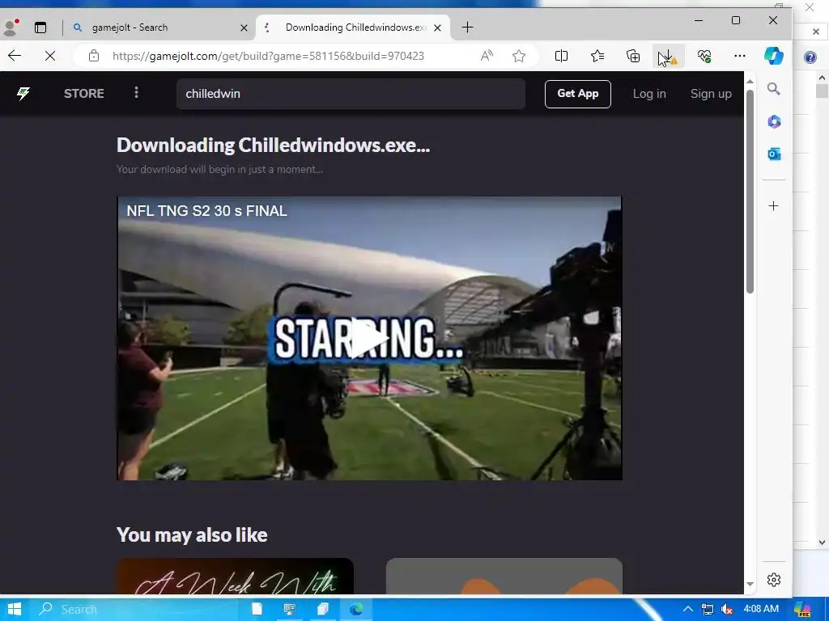Viewport: 829px width, 621px height.
Task: Open Edge Settings and more menu
Action: (740, 56)
